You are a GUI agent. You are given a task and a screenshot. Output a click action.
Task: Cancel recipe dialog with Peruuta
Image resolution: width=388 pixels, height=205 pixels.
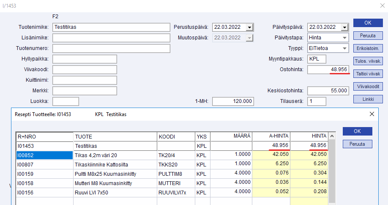357,144
